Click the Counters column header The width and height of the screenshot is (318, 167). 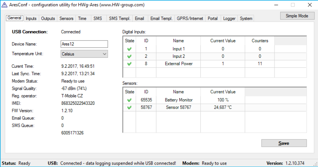(260, 41)
